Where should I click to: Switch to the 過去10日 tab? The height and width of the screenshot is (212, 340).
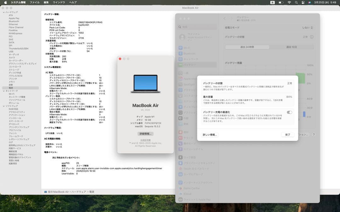point(292,47)
